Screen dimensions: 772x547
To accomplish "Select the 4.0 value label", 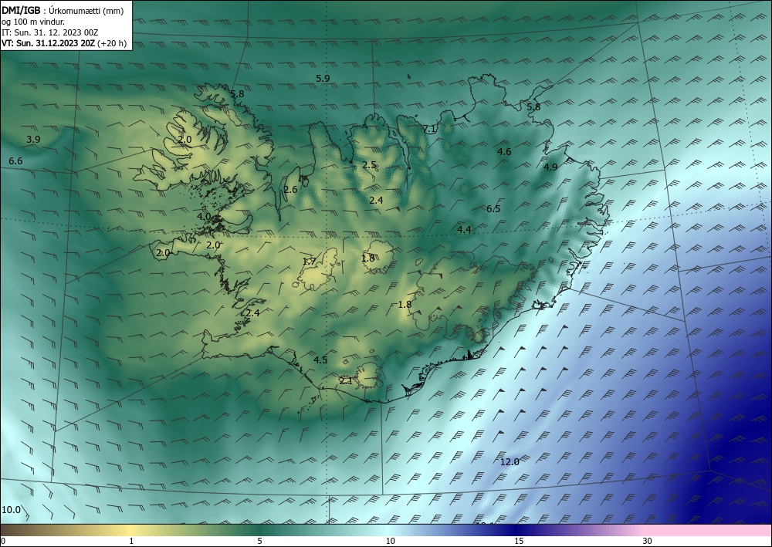I will (204, 217).
